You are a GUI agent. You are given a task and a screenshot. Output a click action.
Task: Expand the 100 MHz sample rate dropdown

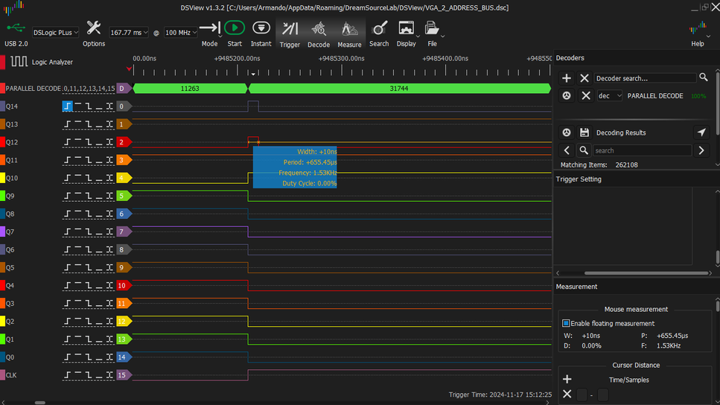[x=181, y=33]
